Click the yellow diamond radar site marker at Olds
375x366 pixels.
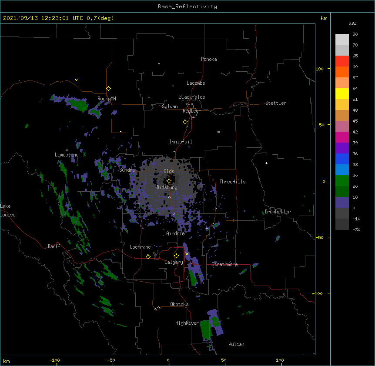click(x=169, y=181)
